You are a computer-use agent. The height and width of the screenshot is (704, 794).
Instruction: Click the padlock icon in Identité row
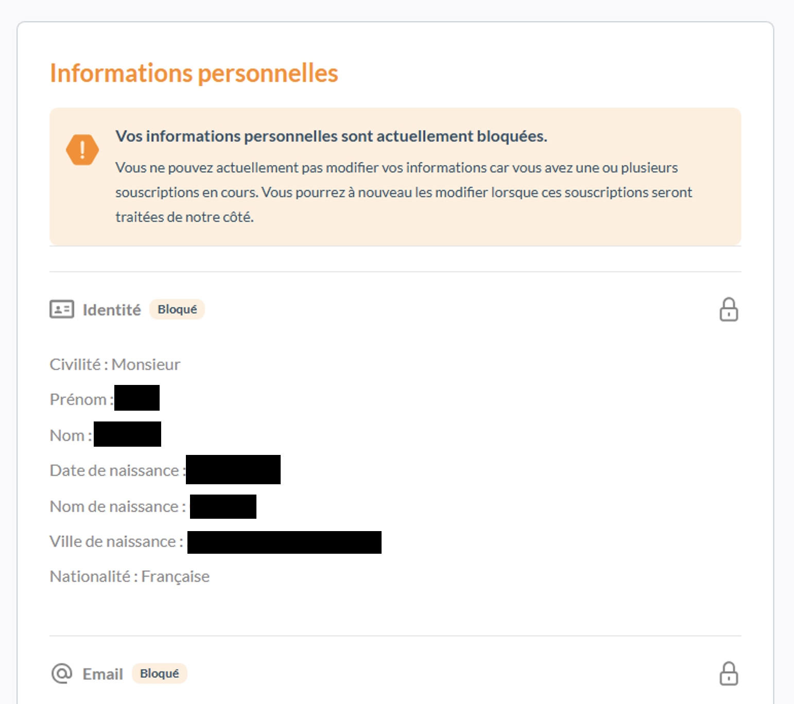729,310
